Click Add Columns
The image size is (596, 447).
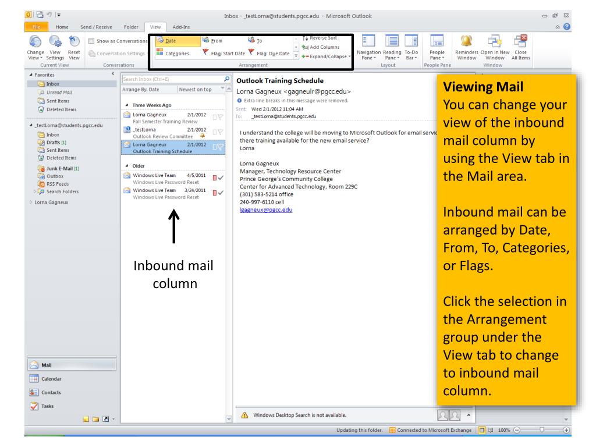tap(321, 47)
